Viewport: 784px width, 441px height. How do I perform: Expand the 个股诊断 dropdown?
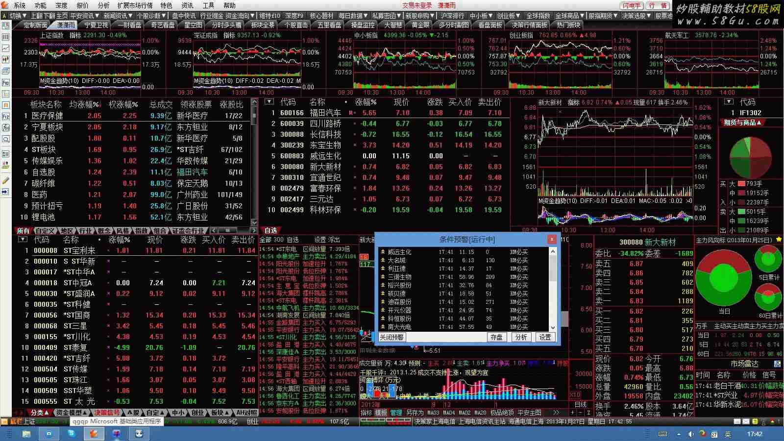click(151, 16)
